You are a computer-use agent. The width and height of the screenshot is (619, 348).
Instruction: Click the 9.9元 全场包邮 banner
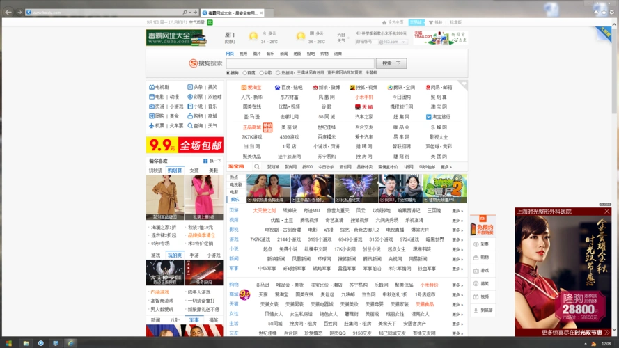click(185, 145)
